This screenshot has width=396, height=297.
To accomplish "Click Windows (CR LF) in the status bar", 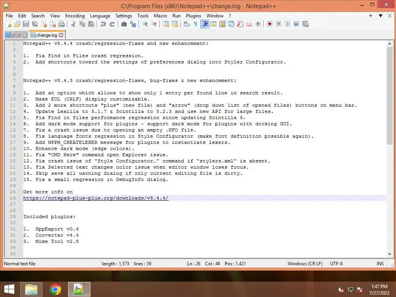I will [x=305, y=264].
